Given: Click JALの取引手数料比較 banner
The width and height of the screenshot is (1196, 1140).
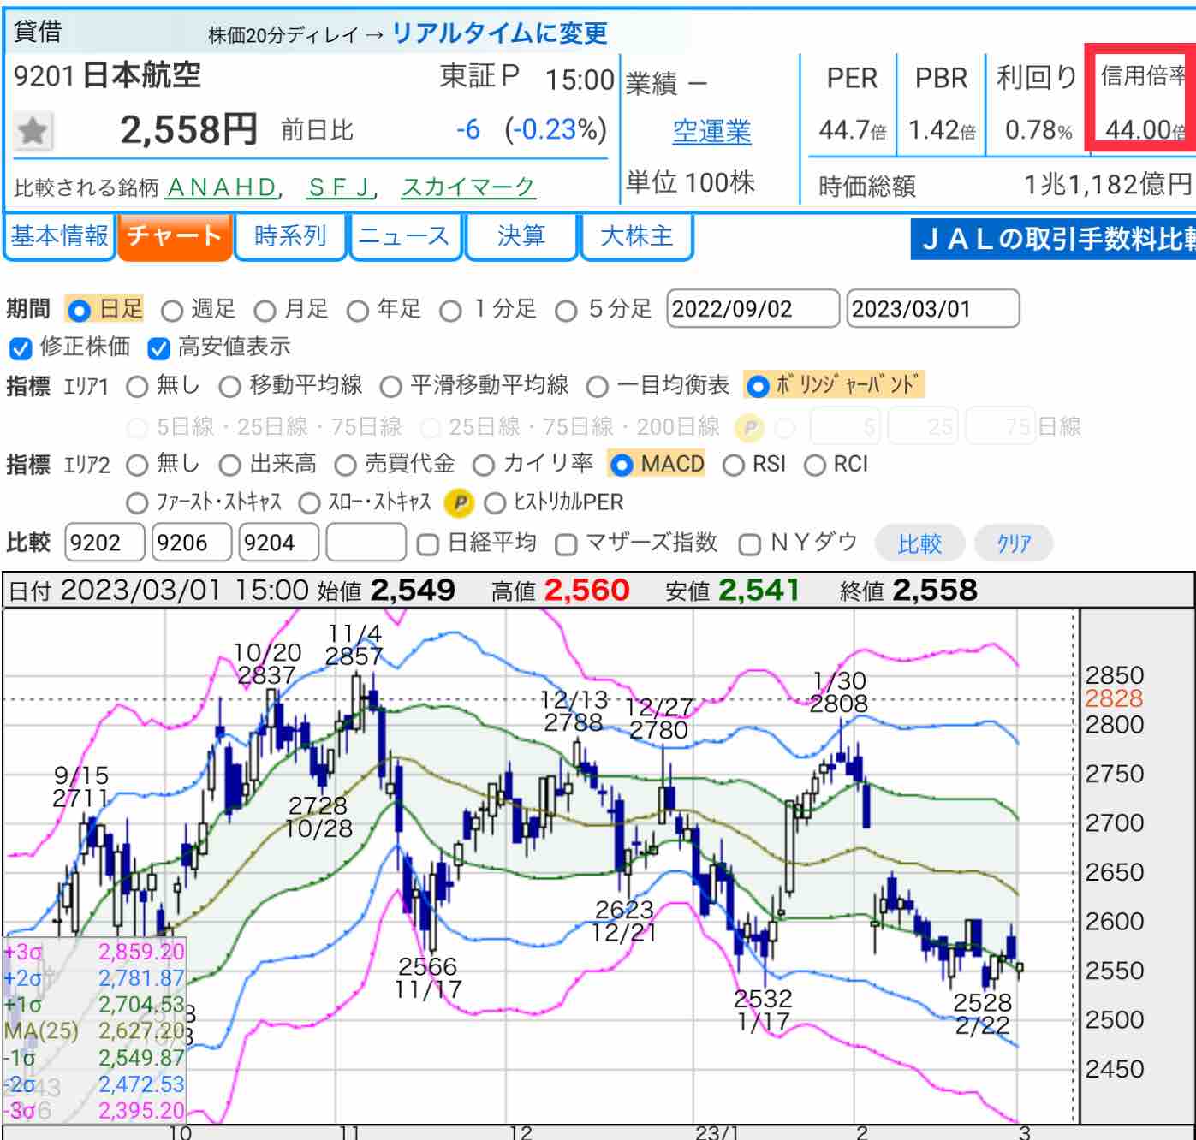Looking at the screenshot, I should (1053, 239).
